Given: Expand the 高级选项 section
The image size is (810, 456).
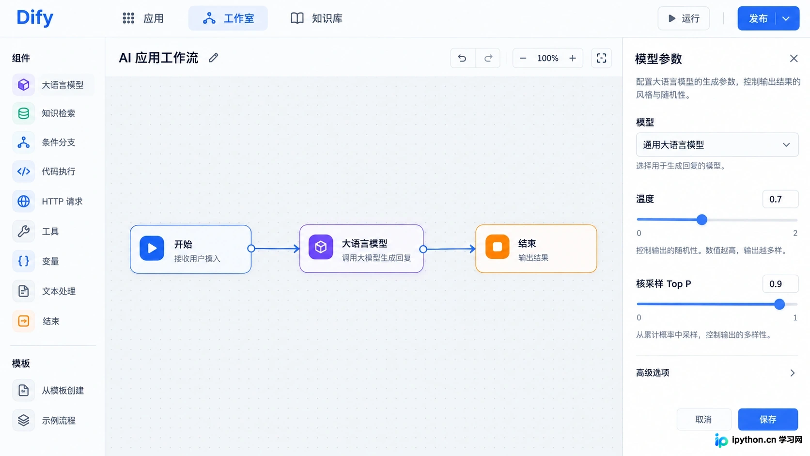Looking at the screenshot, I should click(717, 373).
